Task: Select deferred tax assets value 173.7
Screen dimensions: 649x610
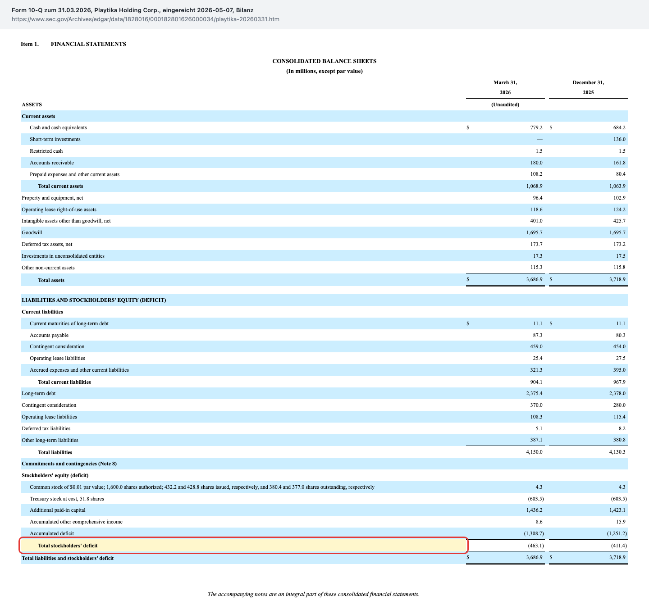Action: 536,244
